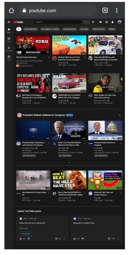This screenshot has height=255, width=129.
Task: Expand the Biden Address section with chevron
Action: coord(69,162)
